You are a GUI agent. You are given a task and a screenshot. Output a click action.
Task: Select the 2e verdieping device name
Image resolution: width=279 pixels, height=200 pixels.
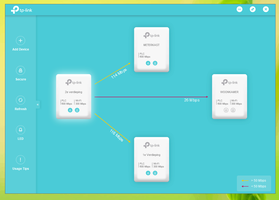point(73,92)
